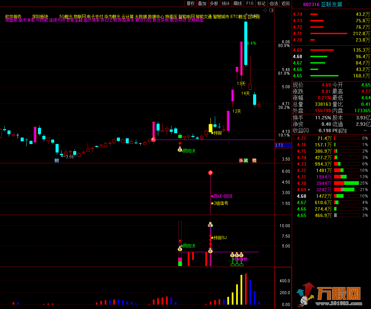Click the blue 3.73 price axis marker
The image size is (371, 309).
pyautogui.click(x=283, y=145)
